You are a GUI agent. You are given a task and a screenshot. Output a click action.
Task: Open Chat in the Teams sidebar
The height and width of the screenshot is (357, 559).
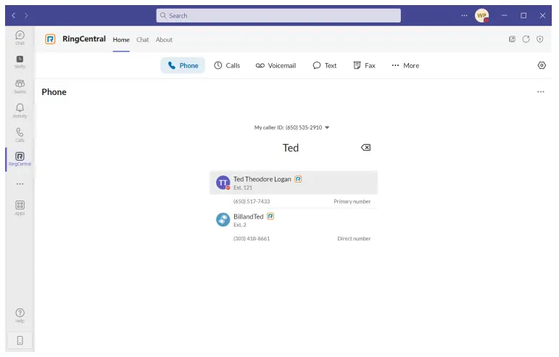[x=20, y=38]
